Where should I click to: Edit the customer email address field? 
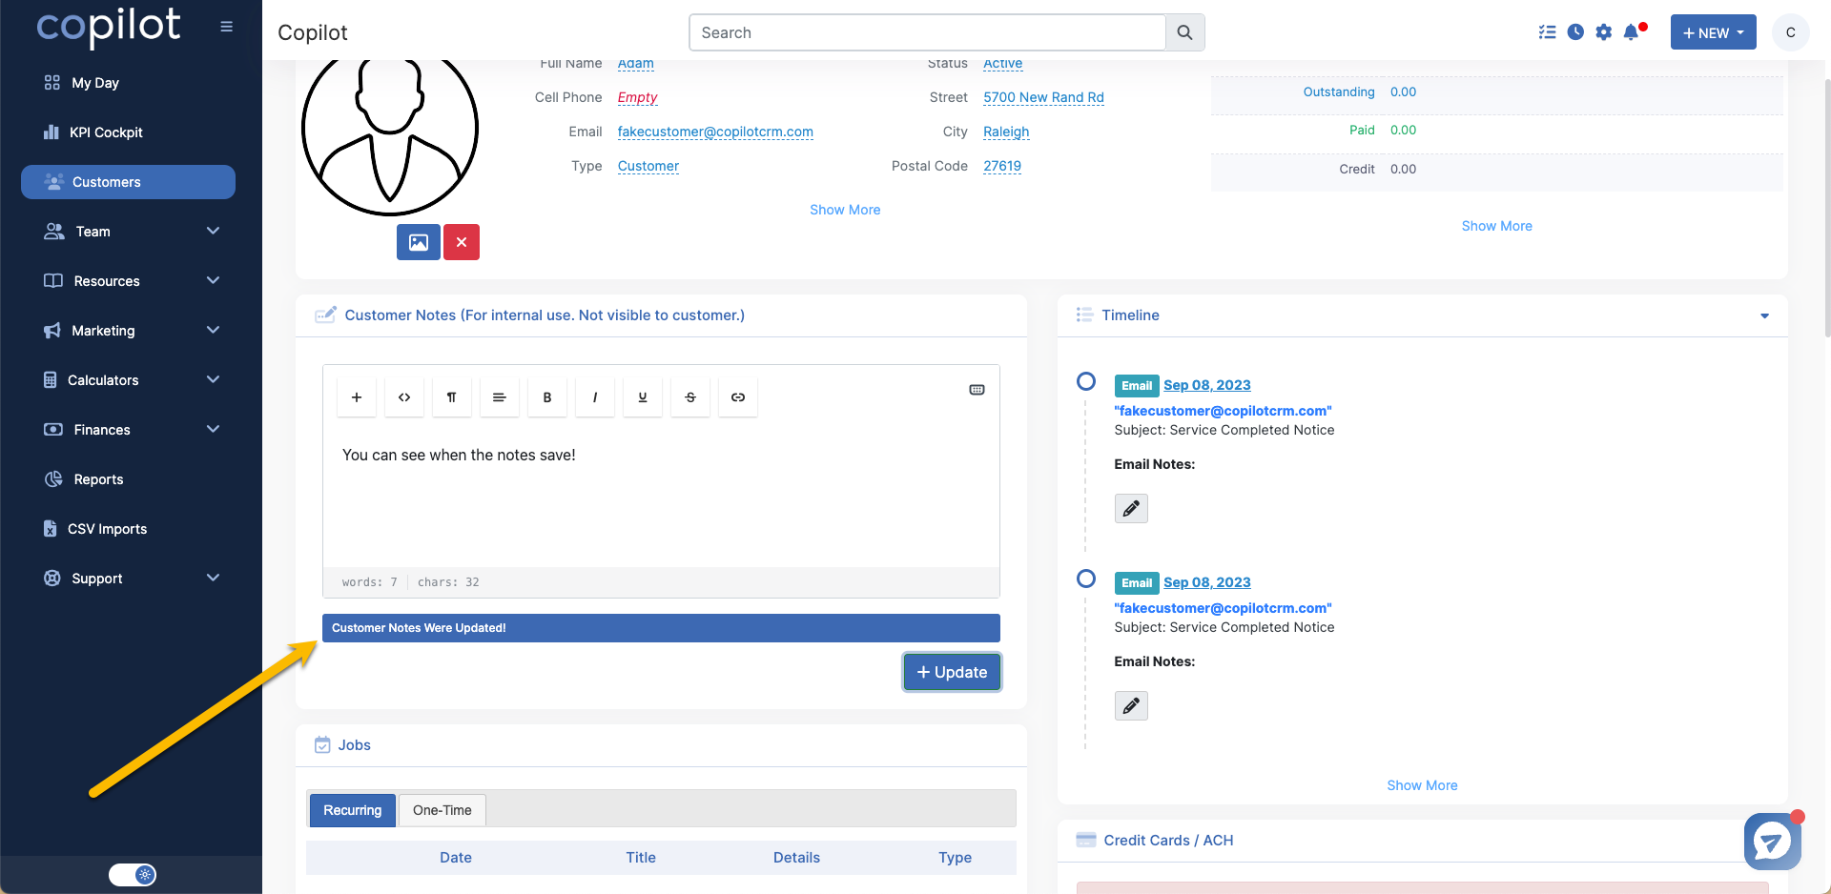point(715,132)
